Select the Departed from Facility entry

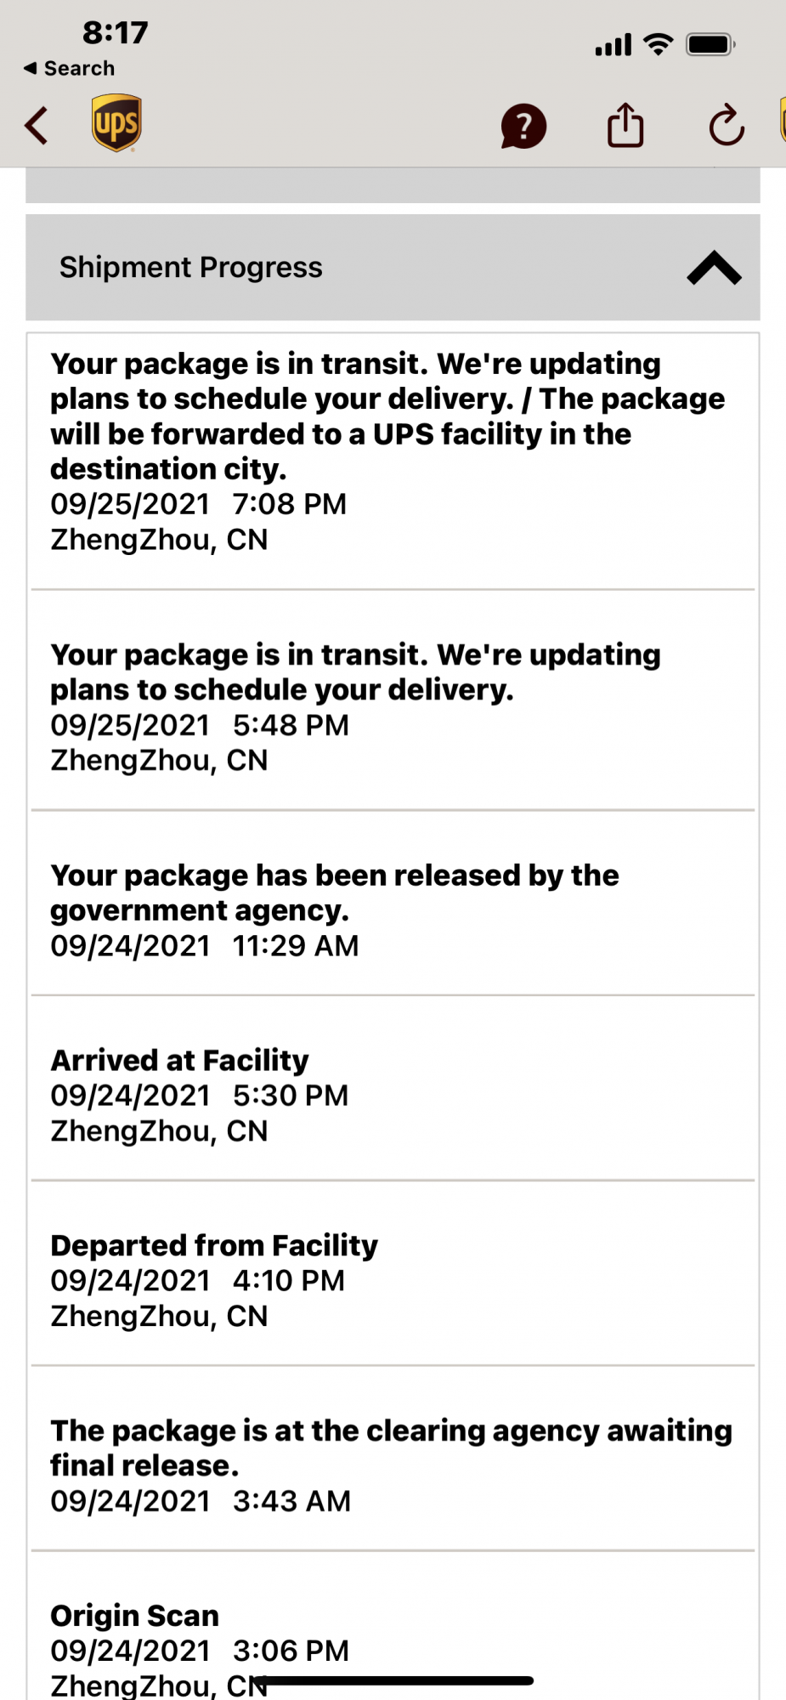[x=393, y=1281]
